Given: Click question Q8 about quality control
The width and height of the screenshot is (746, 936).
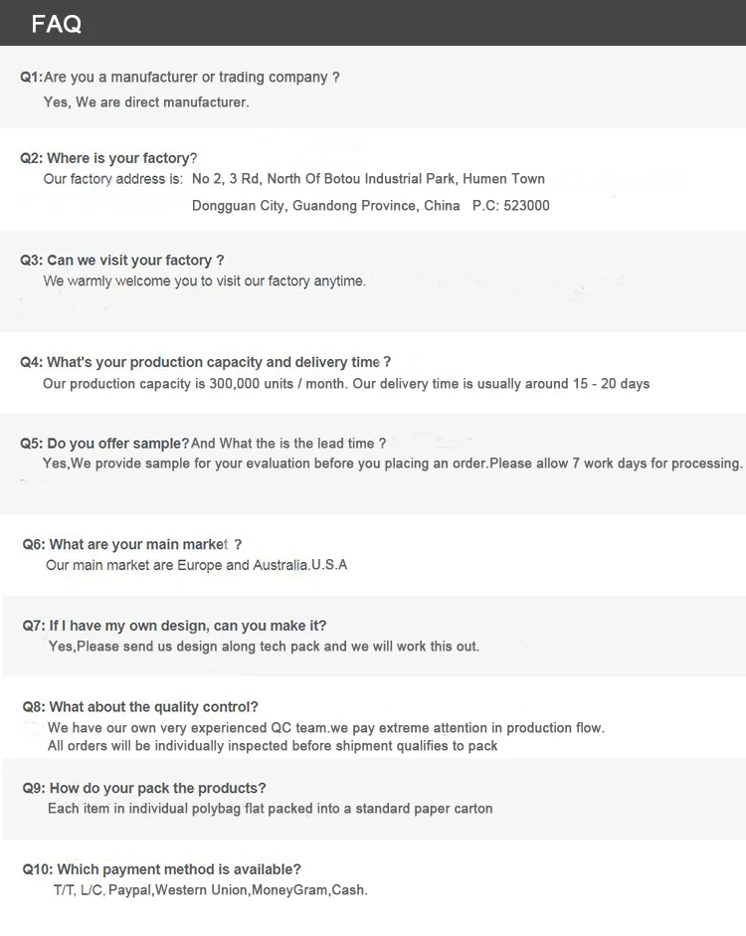Looking at the screenshot, I should tap(140, 707).
